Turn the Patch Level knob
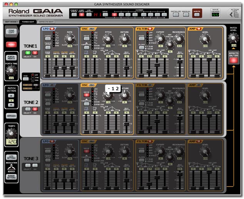The width and height of the screenshot is (244, 199). 233,38
